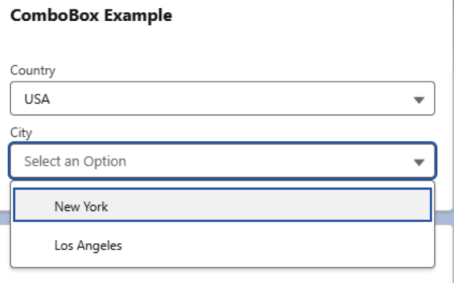Click the City field label

pyautogui.click(x=21, y=132)
